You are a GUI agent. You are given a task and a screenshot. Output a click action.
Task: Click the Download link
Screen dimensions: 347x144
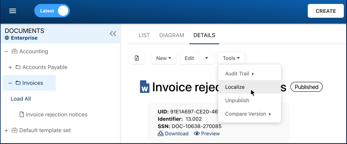(x=177, y=134)
